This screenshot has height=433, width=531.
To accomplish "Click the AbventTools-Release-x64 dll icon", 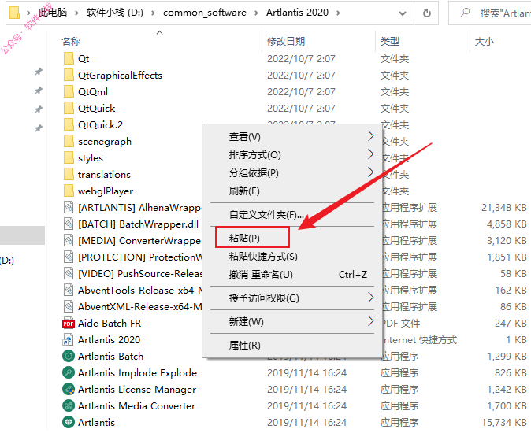I will [69, 291].
